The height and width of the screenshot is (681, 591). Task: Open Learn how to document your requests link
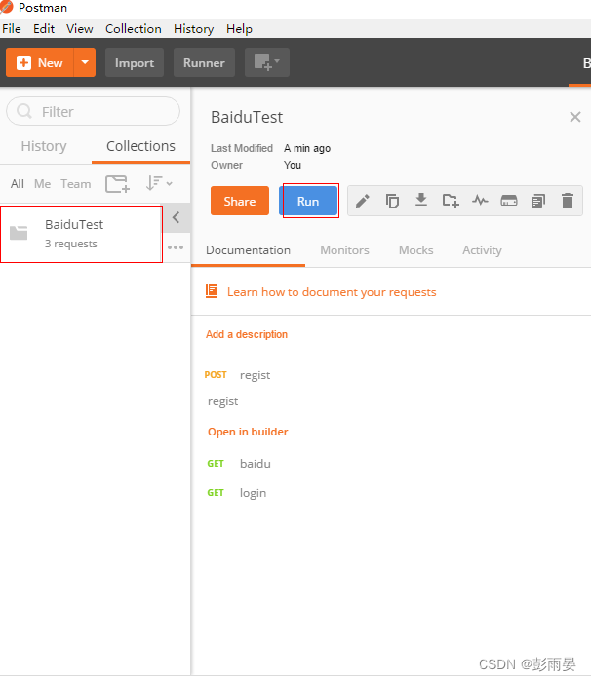[332, 292]
